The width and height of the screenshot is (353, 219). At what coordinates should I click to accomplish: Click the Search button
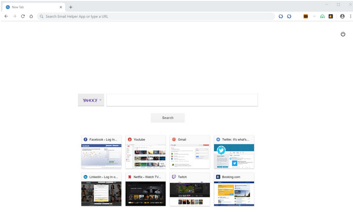pyautogui.click(x=168, y=118)
